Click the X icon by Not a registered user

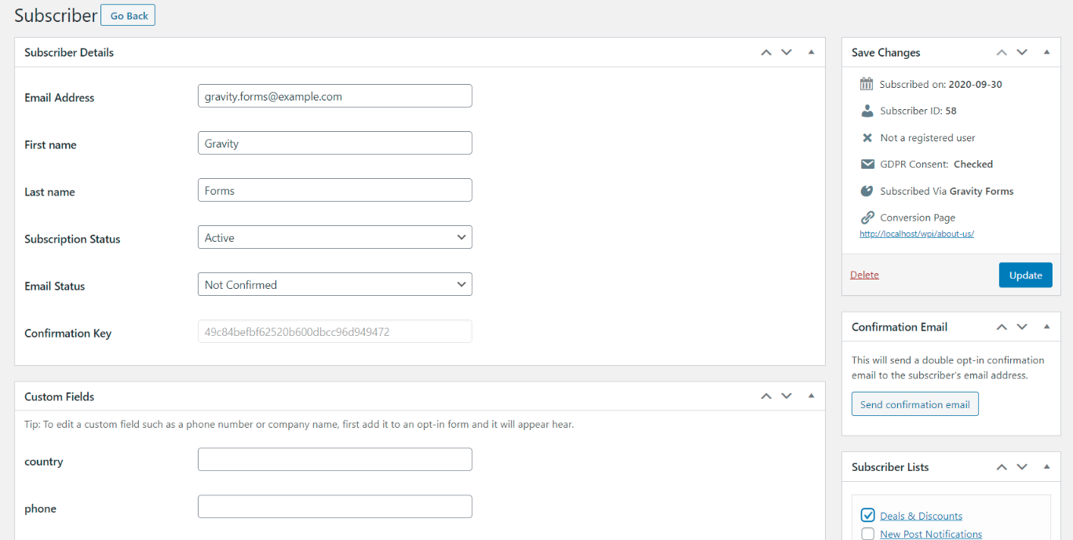click(867, 137)
